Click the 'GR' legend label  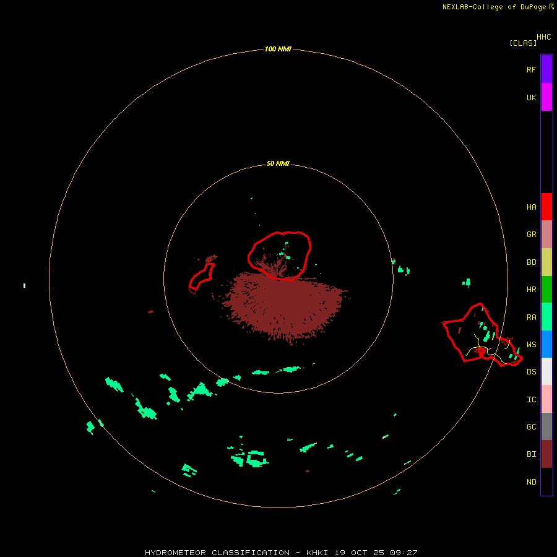[x=531, y=235]
